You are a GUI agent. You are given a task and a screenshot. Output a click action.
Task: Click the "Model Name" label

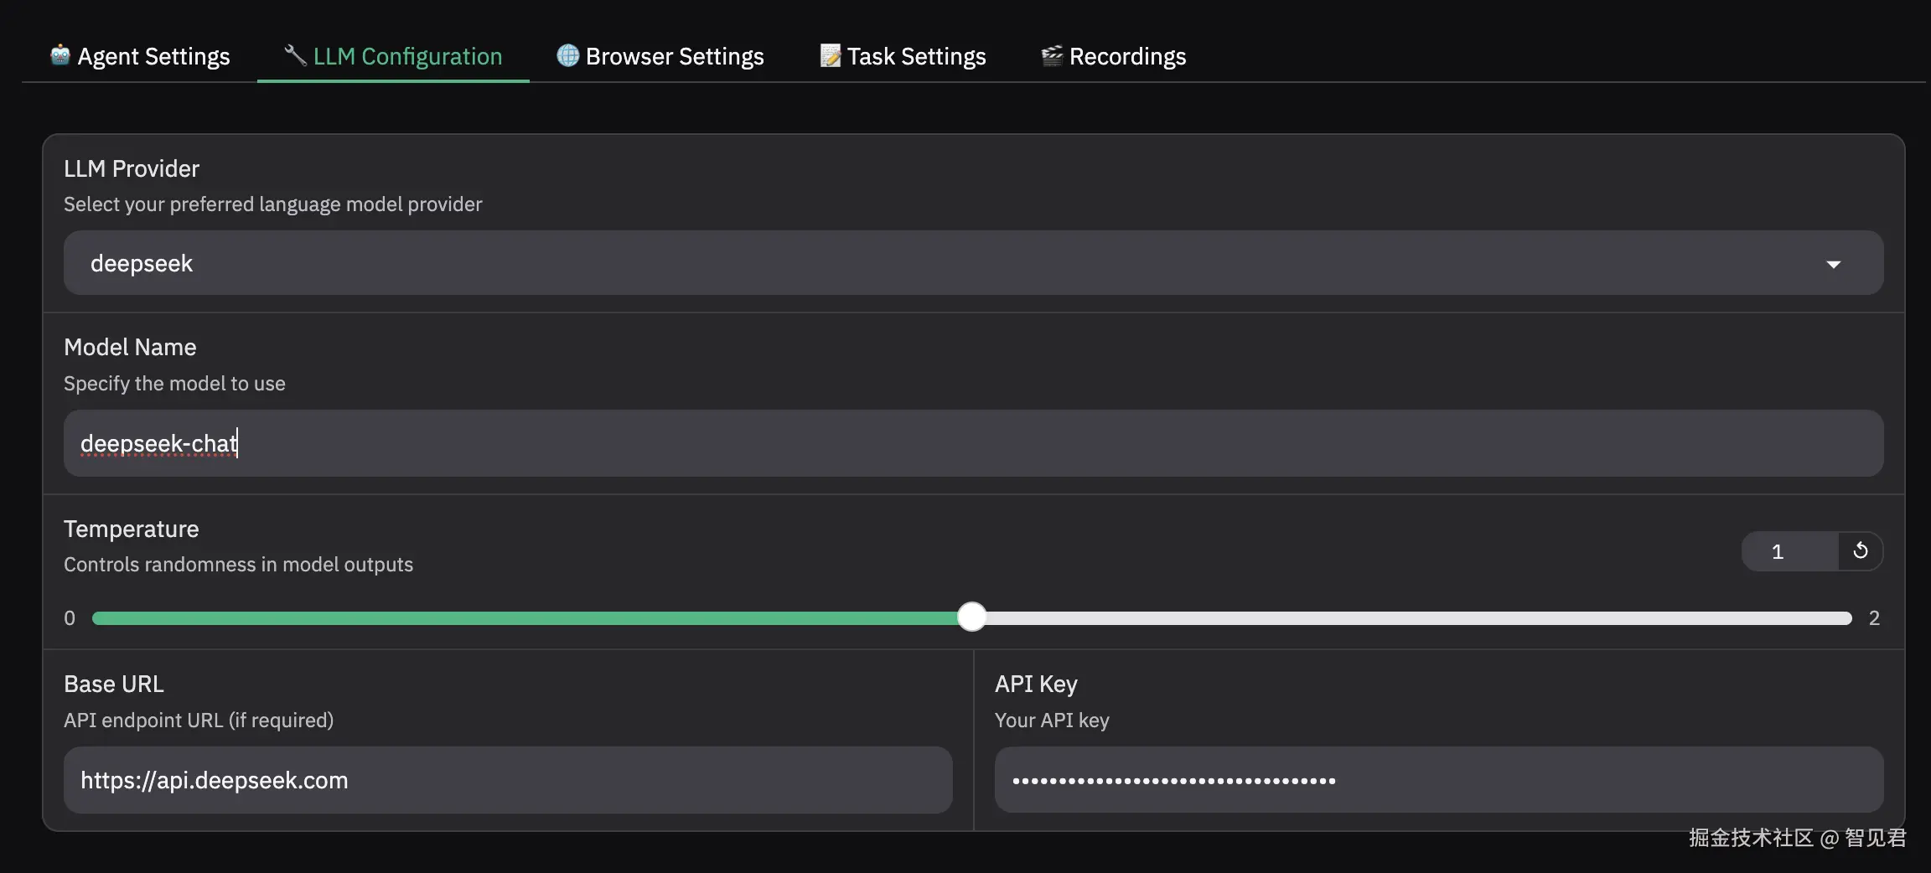(x=130, y=347)
